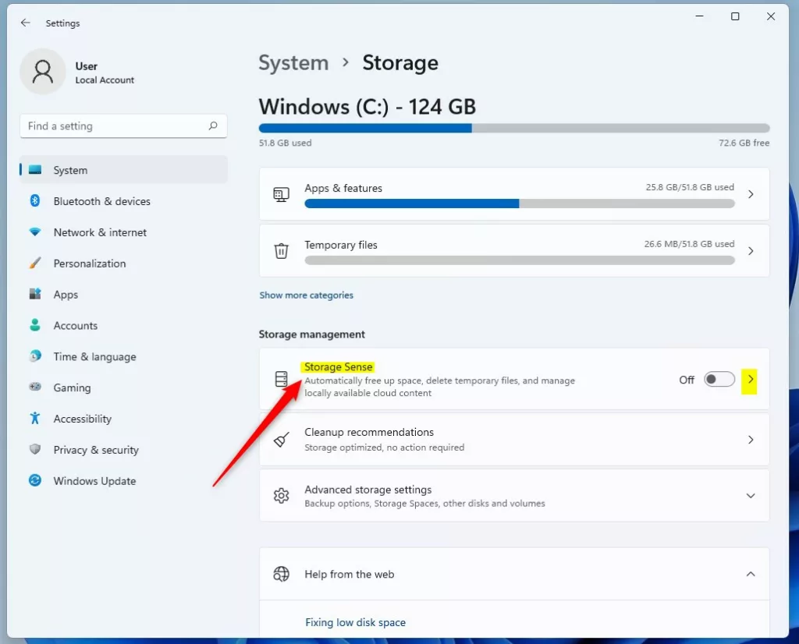Click the Windows Update sync icon
Viewport: 799px width, 644px height.
point(34,480)
